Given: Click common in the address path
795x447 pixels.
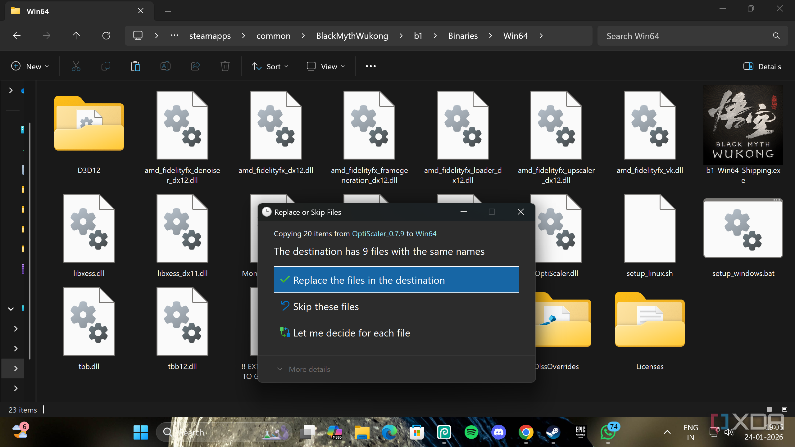Looking at the screenshot, I should [273, 36].
